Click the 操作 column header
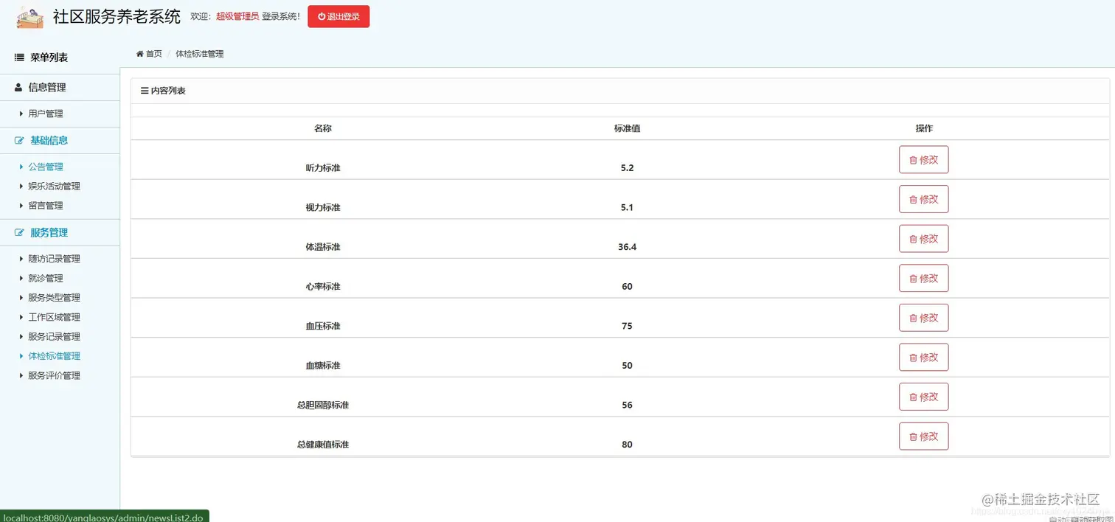This screenshot has width=1115, height=522. [924, 128]
